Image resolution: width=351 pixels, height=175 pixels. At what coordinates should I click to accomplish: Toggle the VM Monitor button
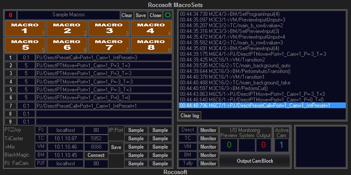coord(208,147)
